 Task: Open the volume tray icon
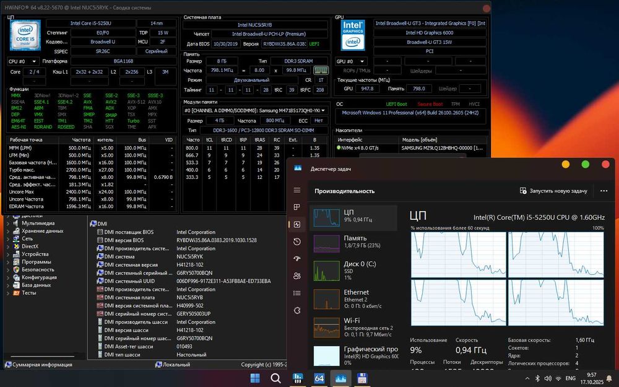[548, 378]
